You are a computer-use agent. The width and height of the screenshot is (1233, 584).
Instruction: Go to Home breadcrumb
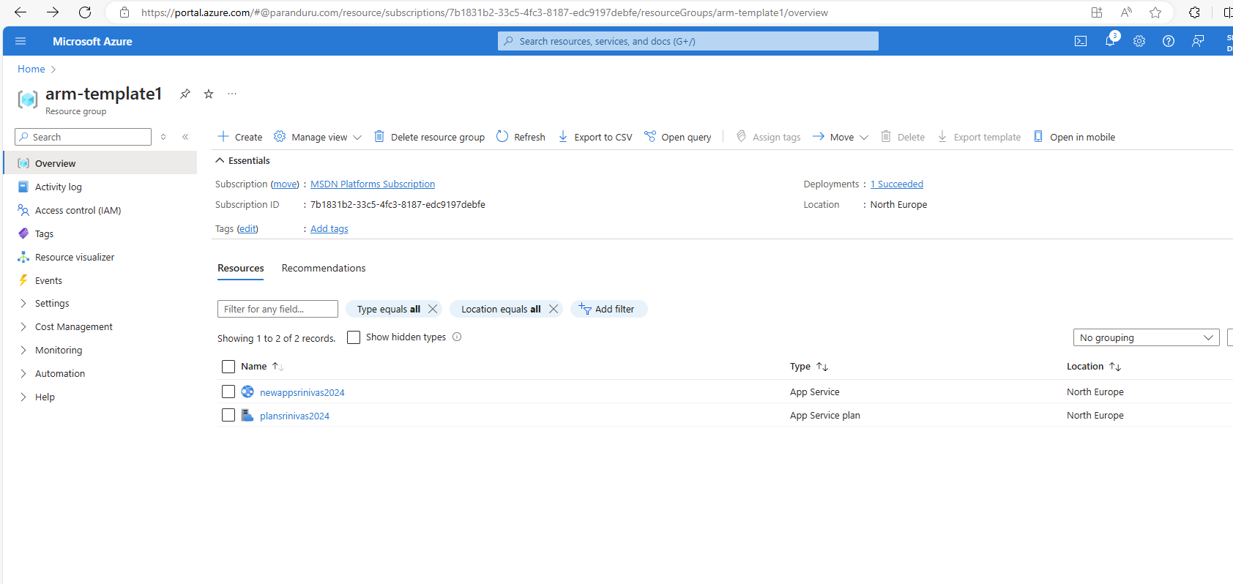click(x=31, y=69)
